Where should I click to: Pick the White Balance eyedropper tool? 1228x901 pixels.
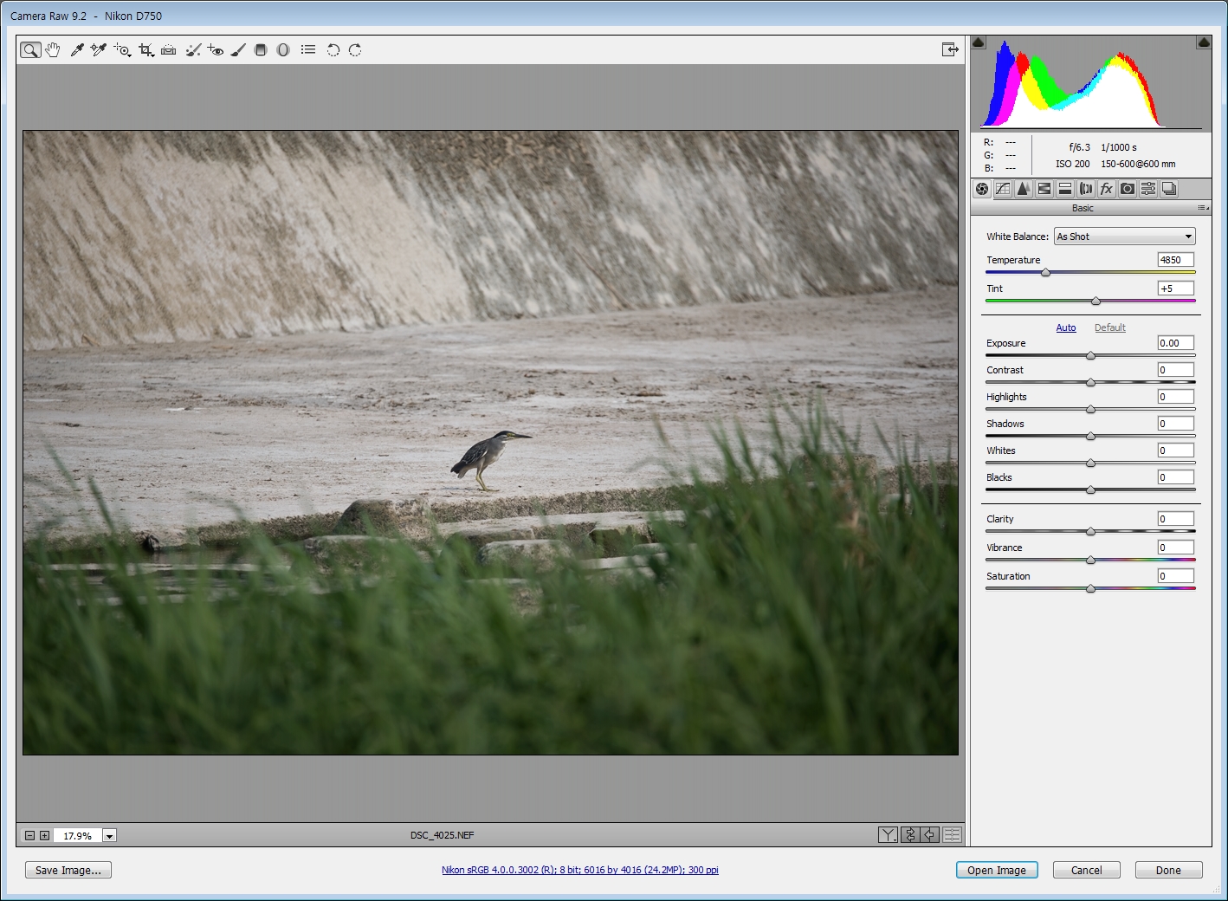coord(77,50)
